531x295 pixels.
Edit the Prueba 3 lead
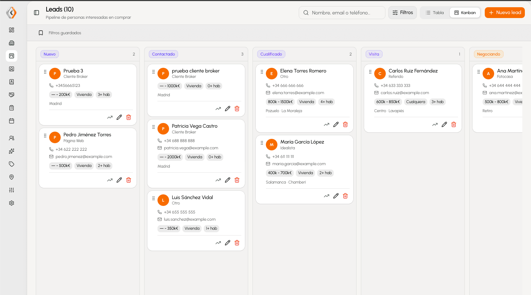(x=119, y=117)
